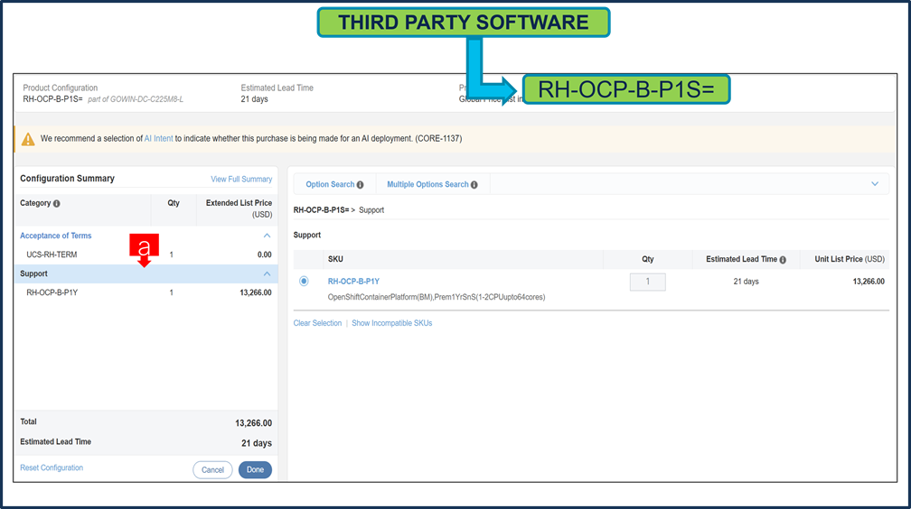Select the UCS-RH-TERM summary row

(x=146, y=255)
